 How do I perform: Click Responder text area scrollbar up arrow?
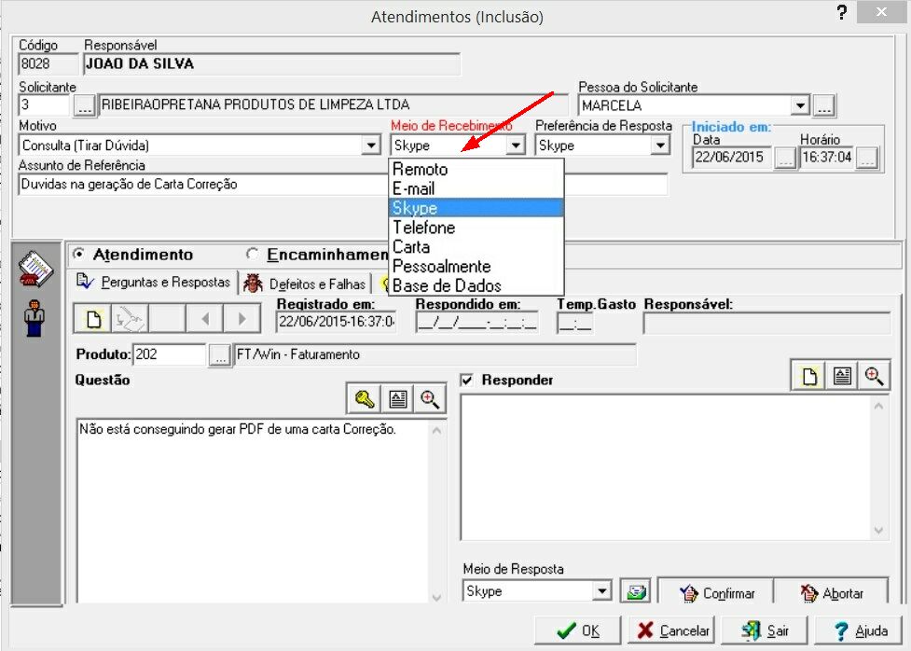(878, 407)
